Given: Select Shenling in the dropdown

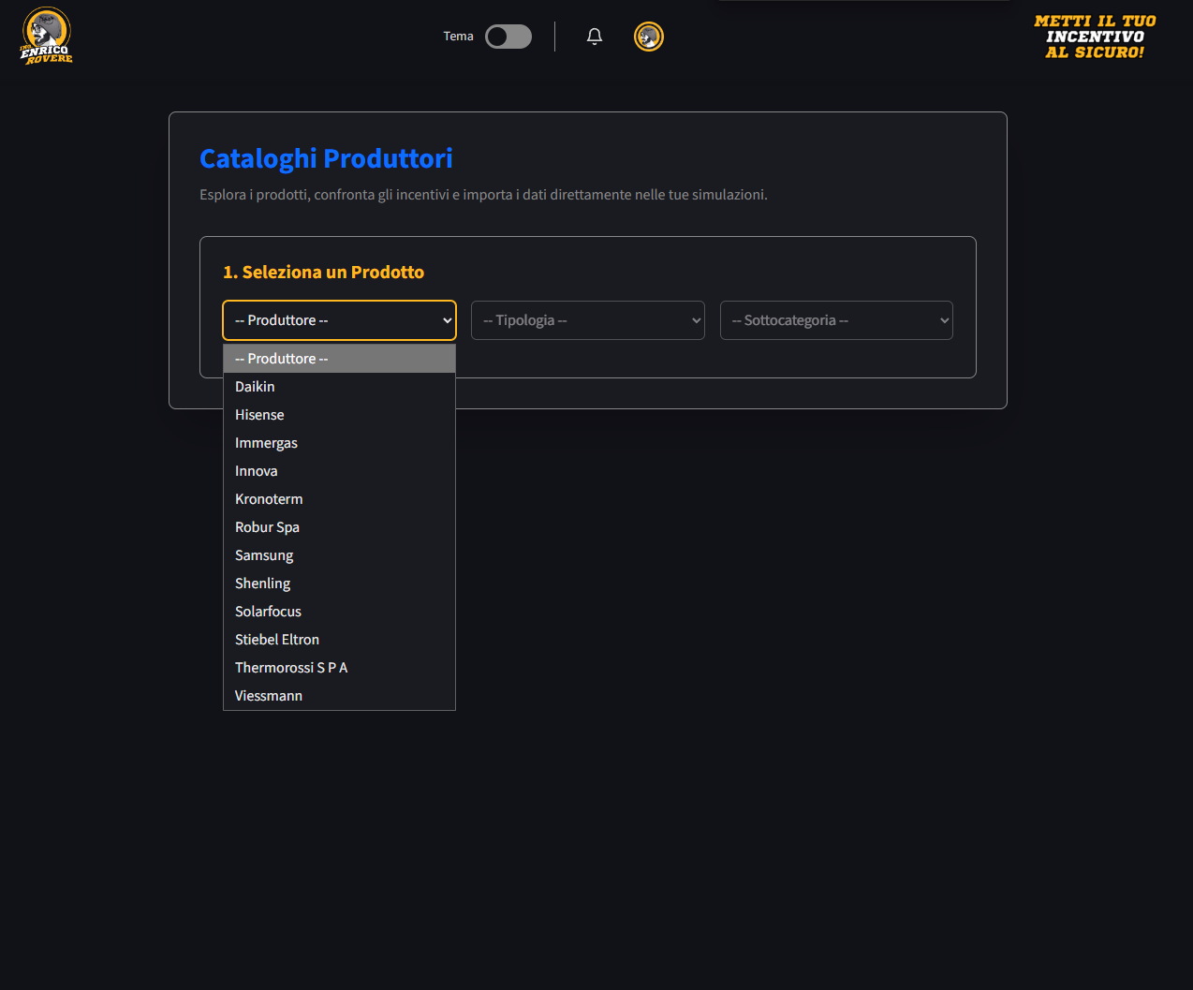Looking at the screenshot, I should click(x=262, y=584).
